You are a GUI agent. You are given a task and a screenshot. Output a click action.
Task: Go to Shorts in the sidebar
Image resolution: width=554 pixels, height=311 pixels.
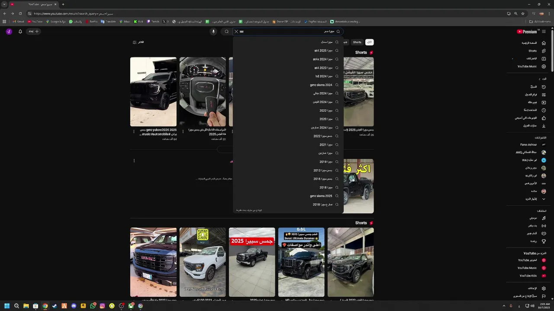[537, 51]
